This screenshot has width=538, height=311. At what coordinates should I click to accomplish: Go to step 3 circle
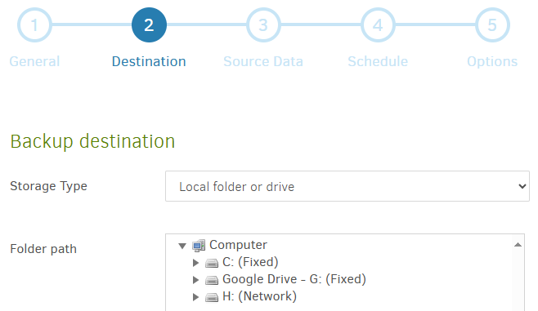point(263,25)
